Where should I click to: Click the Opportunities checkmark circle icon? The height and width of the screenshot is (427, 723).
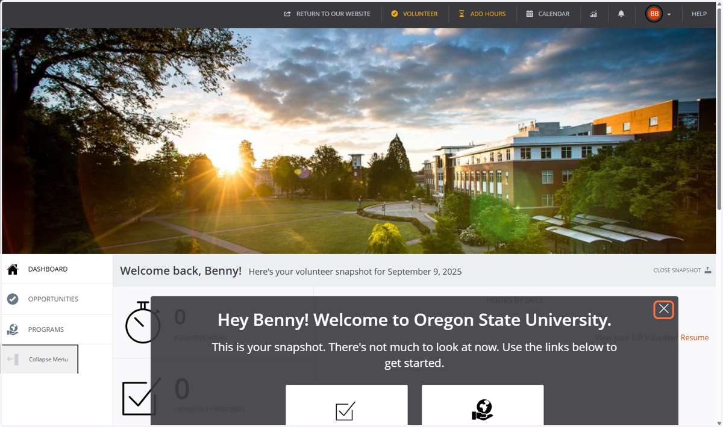coord(13,299)
